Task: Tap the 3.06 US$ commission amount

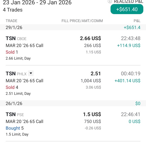Action: coord(93,87)
